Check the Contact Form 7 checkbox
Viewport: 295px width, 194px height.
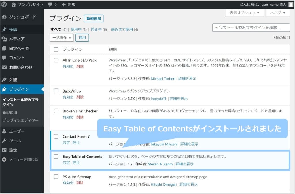tap(56, 136)
